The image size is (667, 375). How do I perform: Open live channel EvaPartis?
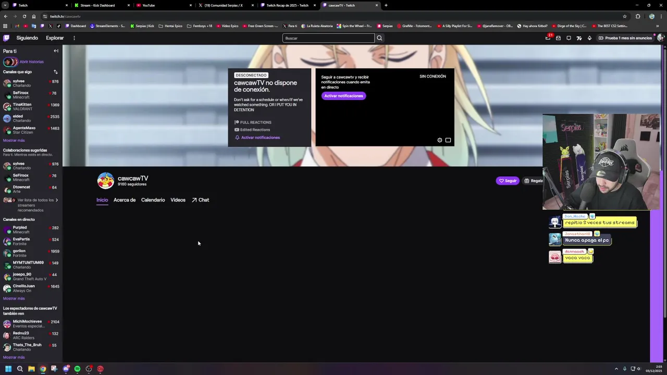pyautogui.click(x=31, y=241)
